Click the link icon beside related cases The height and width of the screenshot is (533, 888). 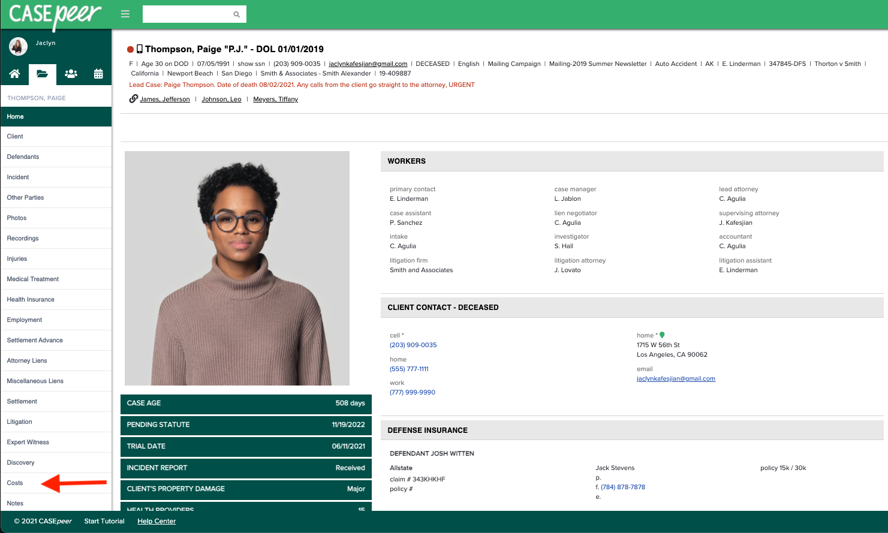tap(133, 98)
